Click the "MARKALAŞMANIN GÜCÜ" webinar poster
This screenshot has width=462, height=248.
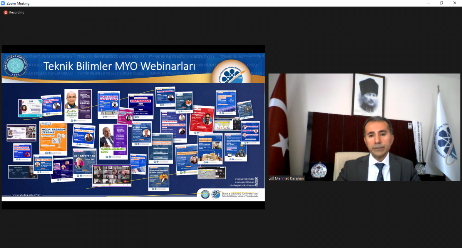(113, 141)
